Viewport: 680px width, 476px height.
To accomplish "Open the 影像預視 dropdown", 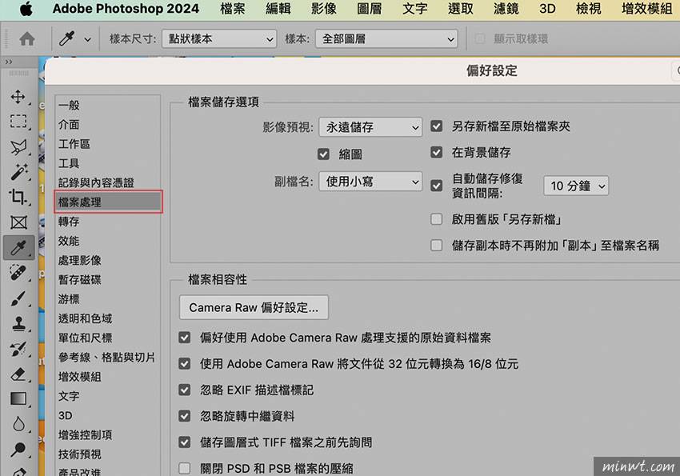I will [370, 126].
